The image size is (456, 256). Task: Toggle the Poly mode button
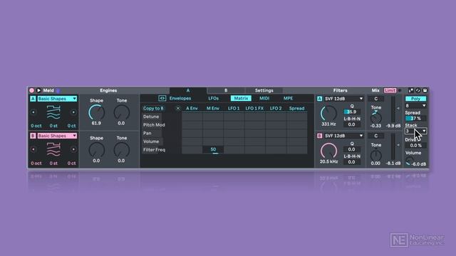(415, 99)
